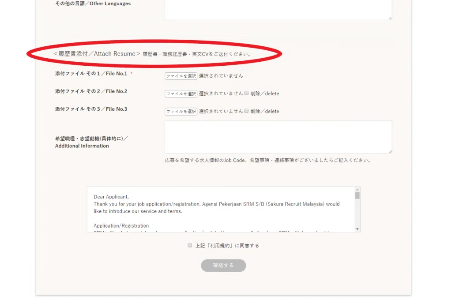This screenshot has height=307, width=452.
Task: Tick the 利用規約 agreement checkbox
Action: tap(190, 245)
